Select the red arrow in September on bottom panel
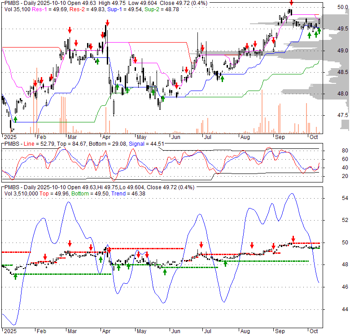Image resolution: width=350 pixels, height=334 pixels. pyautogui.click(x=293, y=239)
